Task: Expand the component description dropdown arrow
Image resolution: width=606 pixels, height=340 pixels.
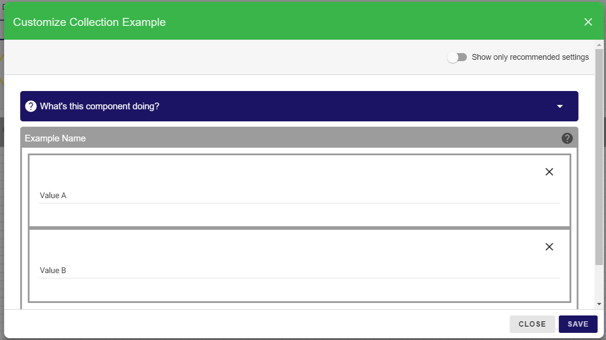Action: (x=560, y=106)
